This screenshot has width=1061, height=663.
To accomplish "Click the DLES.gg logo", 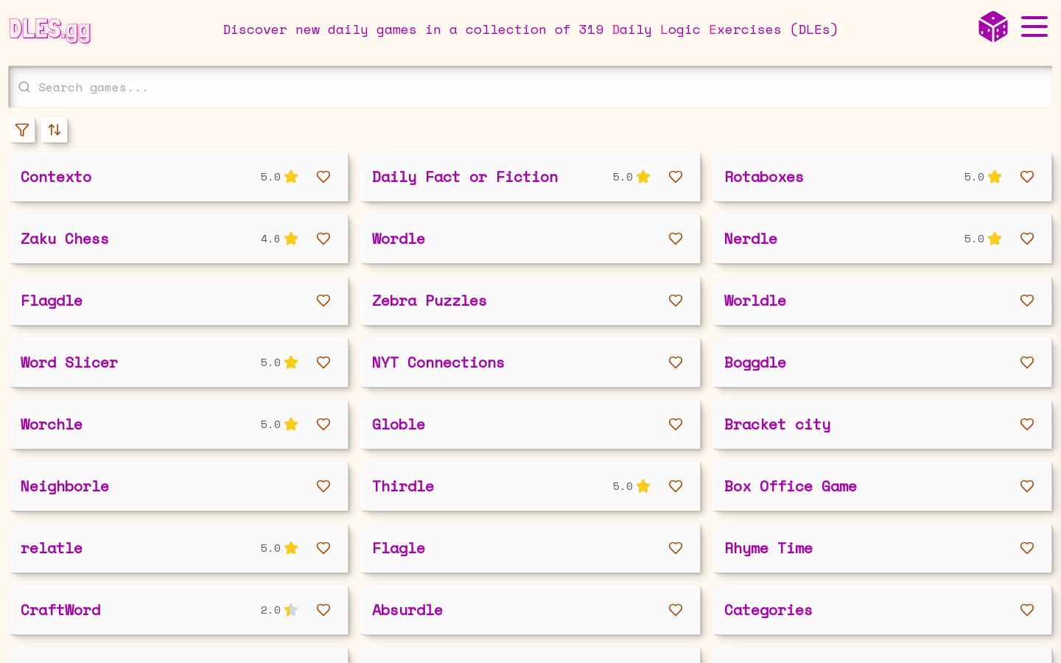I will (x=50, y=29).
